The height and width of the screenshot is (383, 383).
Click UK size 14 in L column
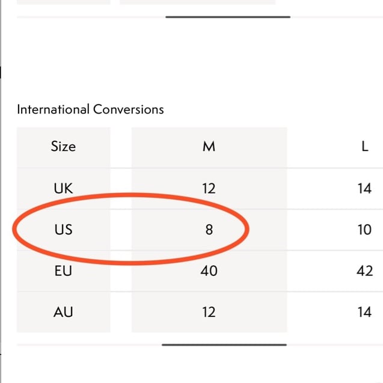(364, 188)
